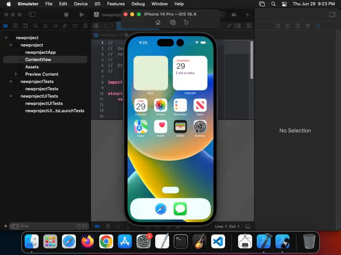Open the Calendar app icon on iPhone
The width and height of the screenshot is (341, 255).
141,105
